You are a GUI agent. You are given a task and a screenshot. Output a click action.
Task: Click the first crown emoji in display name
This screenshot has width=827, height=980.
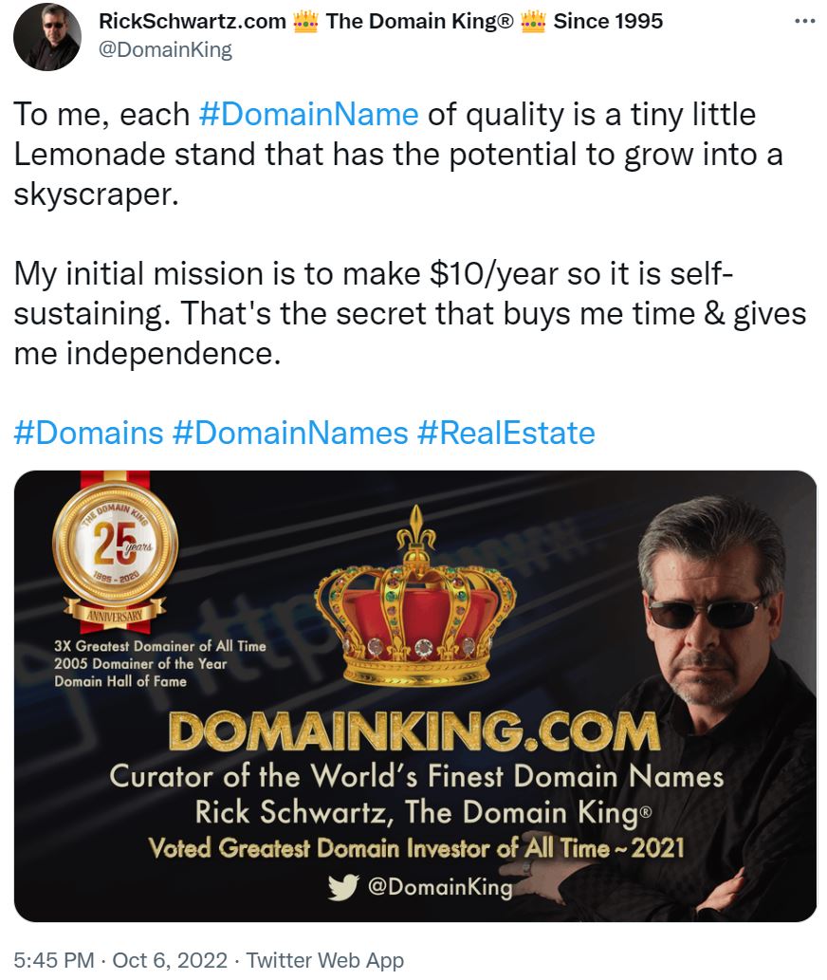click(305, 21)
